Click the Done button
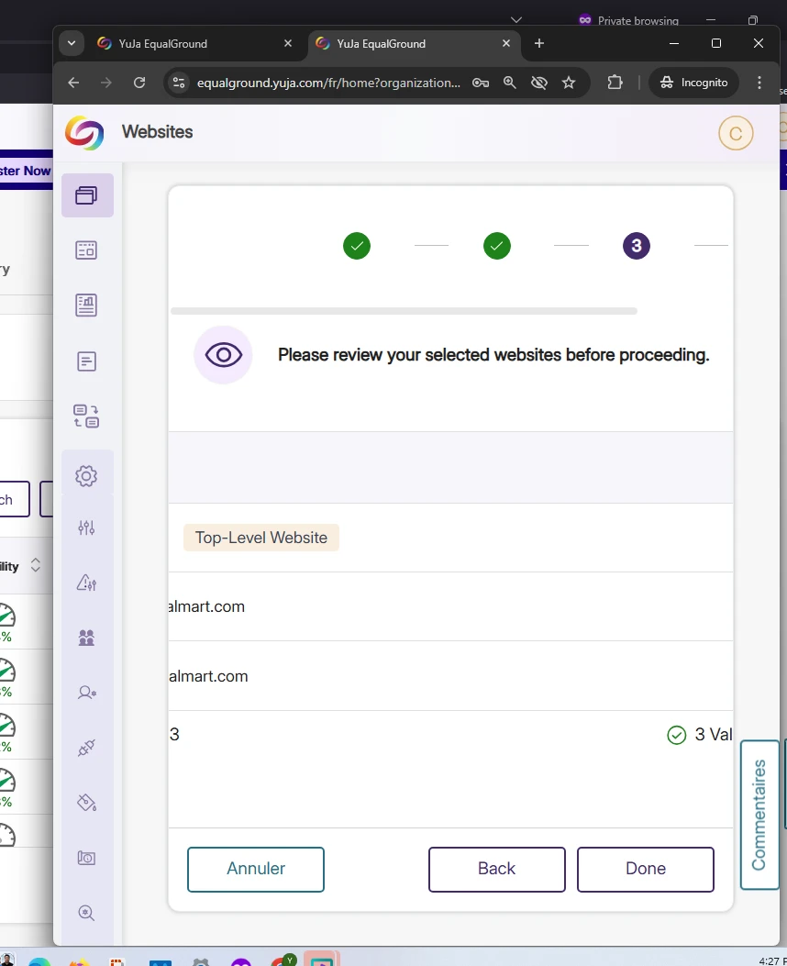Viewport: 787px width, 966px height. (x=646, y=869)
